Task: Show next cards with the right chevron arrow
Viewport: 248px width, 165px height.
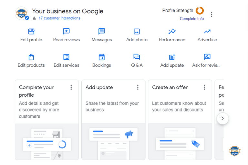Action: pos(222,118)
